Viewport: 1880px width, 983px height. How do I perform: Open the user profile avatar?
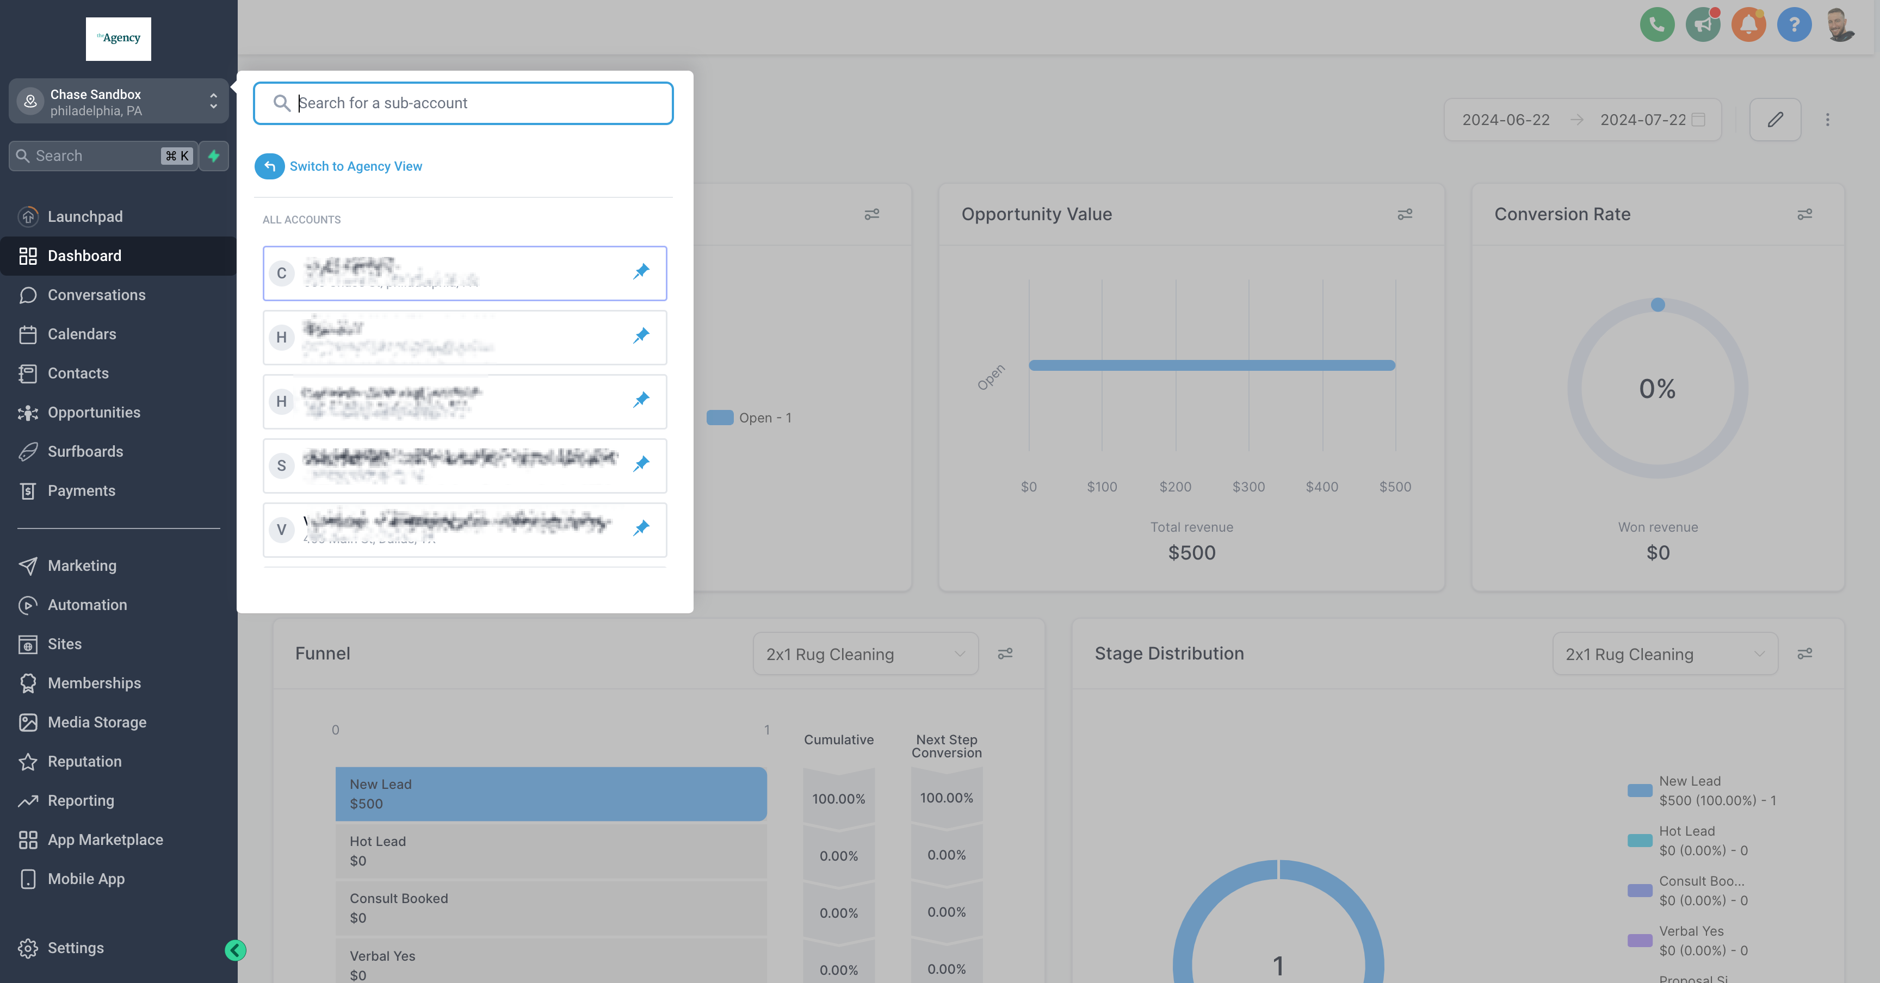[x=1840, y=26]
